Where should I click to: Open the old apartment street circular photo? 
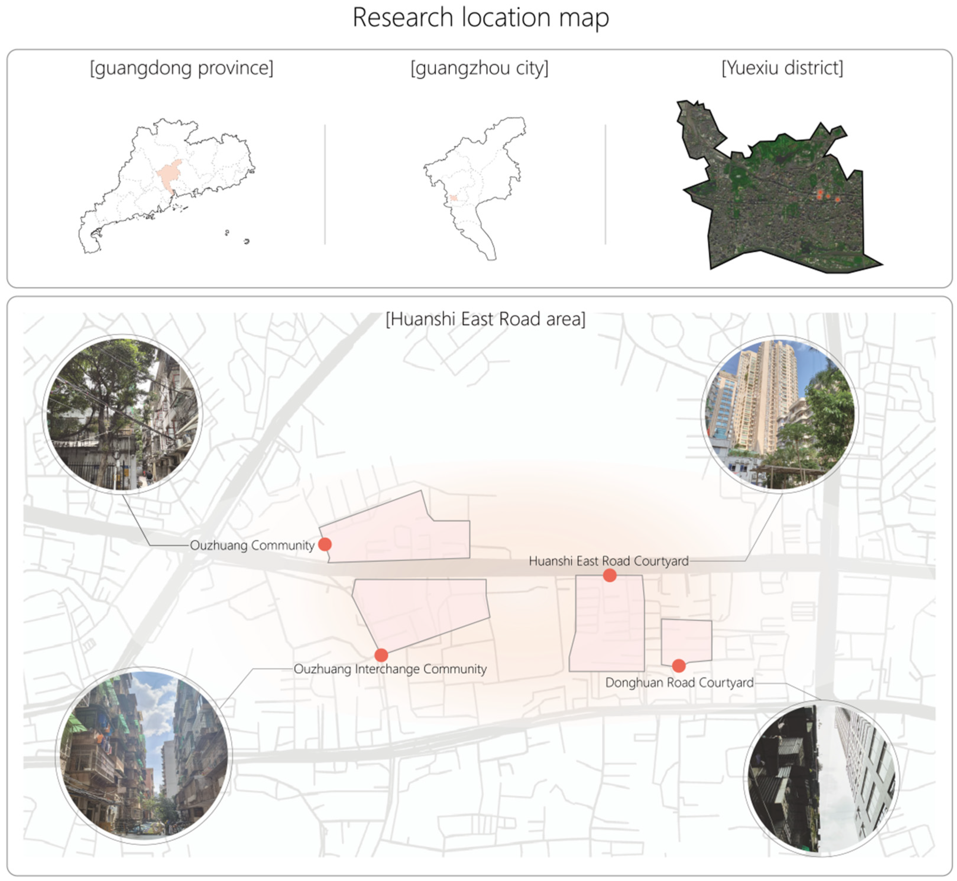click(x=144, y=755)
